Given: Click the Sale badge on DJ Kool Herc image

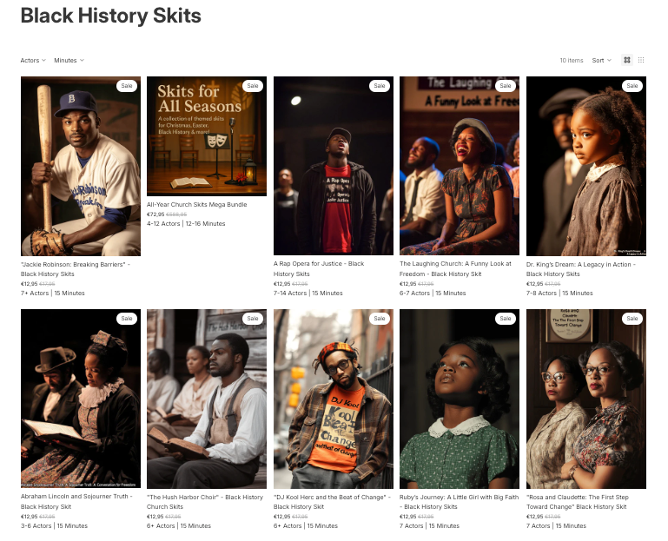Looking at the screenshot, I should [380, 319].
